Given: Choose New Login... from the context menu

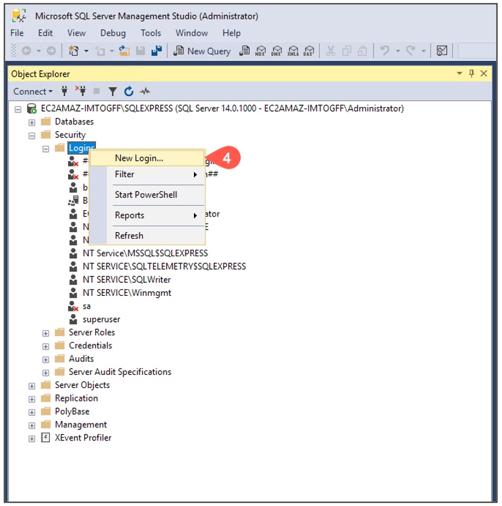Looking at the screenshot, I should (139, 158).
